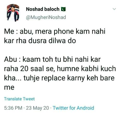Click the word 'humne' in the tweet body
Screen dimensions: 117x113
68,69
